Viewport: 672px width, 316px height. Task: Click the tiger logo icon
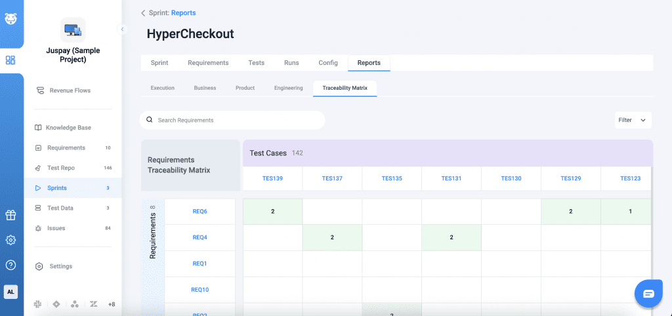(x=11, y=18)
